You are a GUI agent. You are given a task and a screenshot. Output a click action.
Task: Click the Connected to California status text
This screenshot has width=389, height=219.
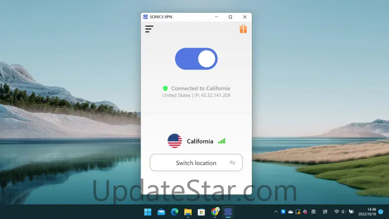pos(200,88)
